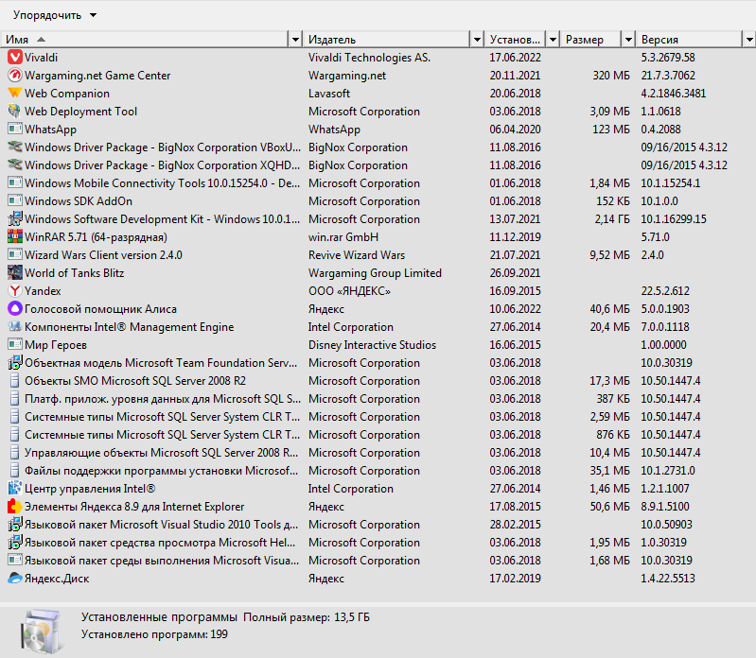
Task: Open the Упорядочить menu
Action: coord(55,15)
